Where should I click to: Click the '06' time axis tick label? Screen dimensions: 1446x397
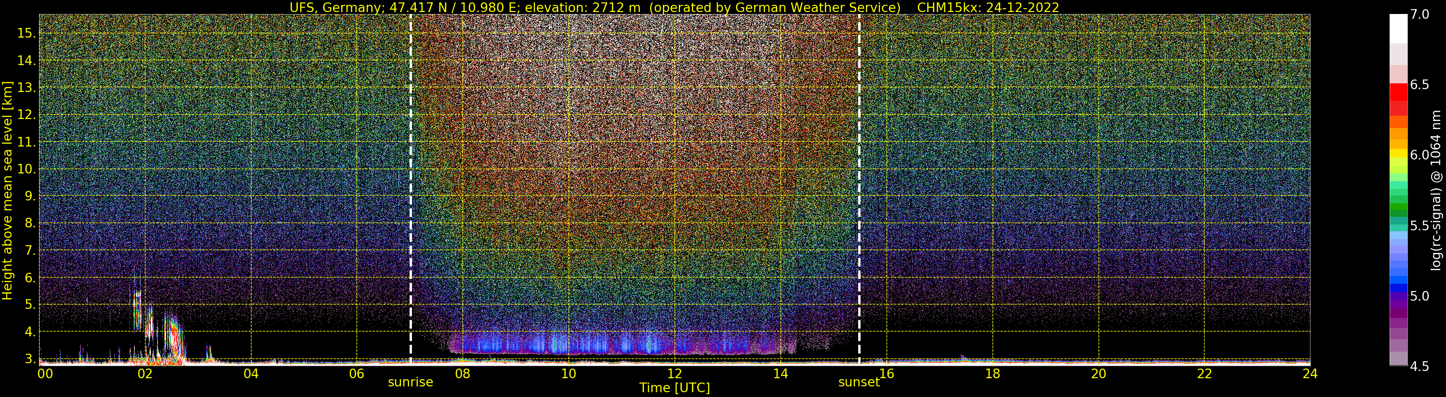(357, 373)
